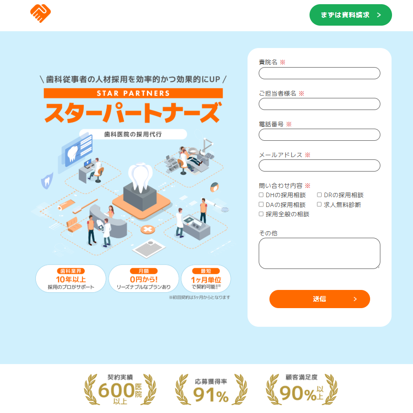This screenshot has width=413, height=413.
Task: Click the その他 text area
Action: coord(319,254)
